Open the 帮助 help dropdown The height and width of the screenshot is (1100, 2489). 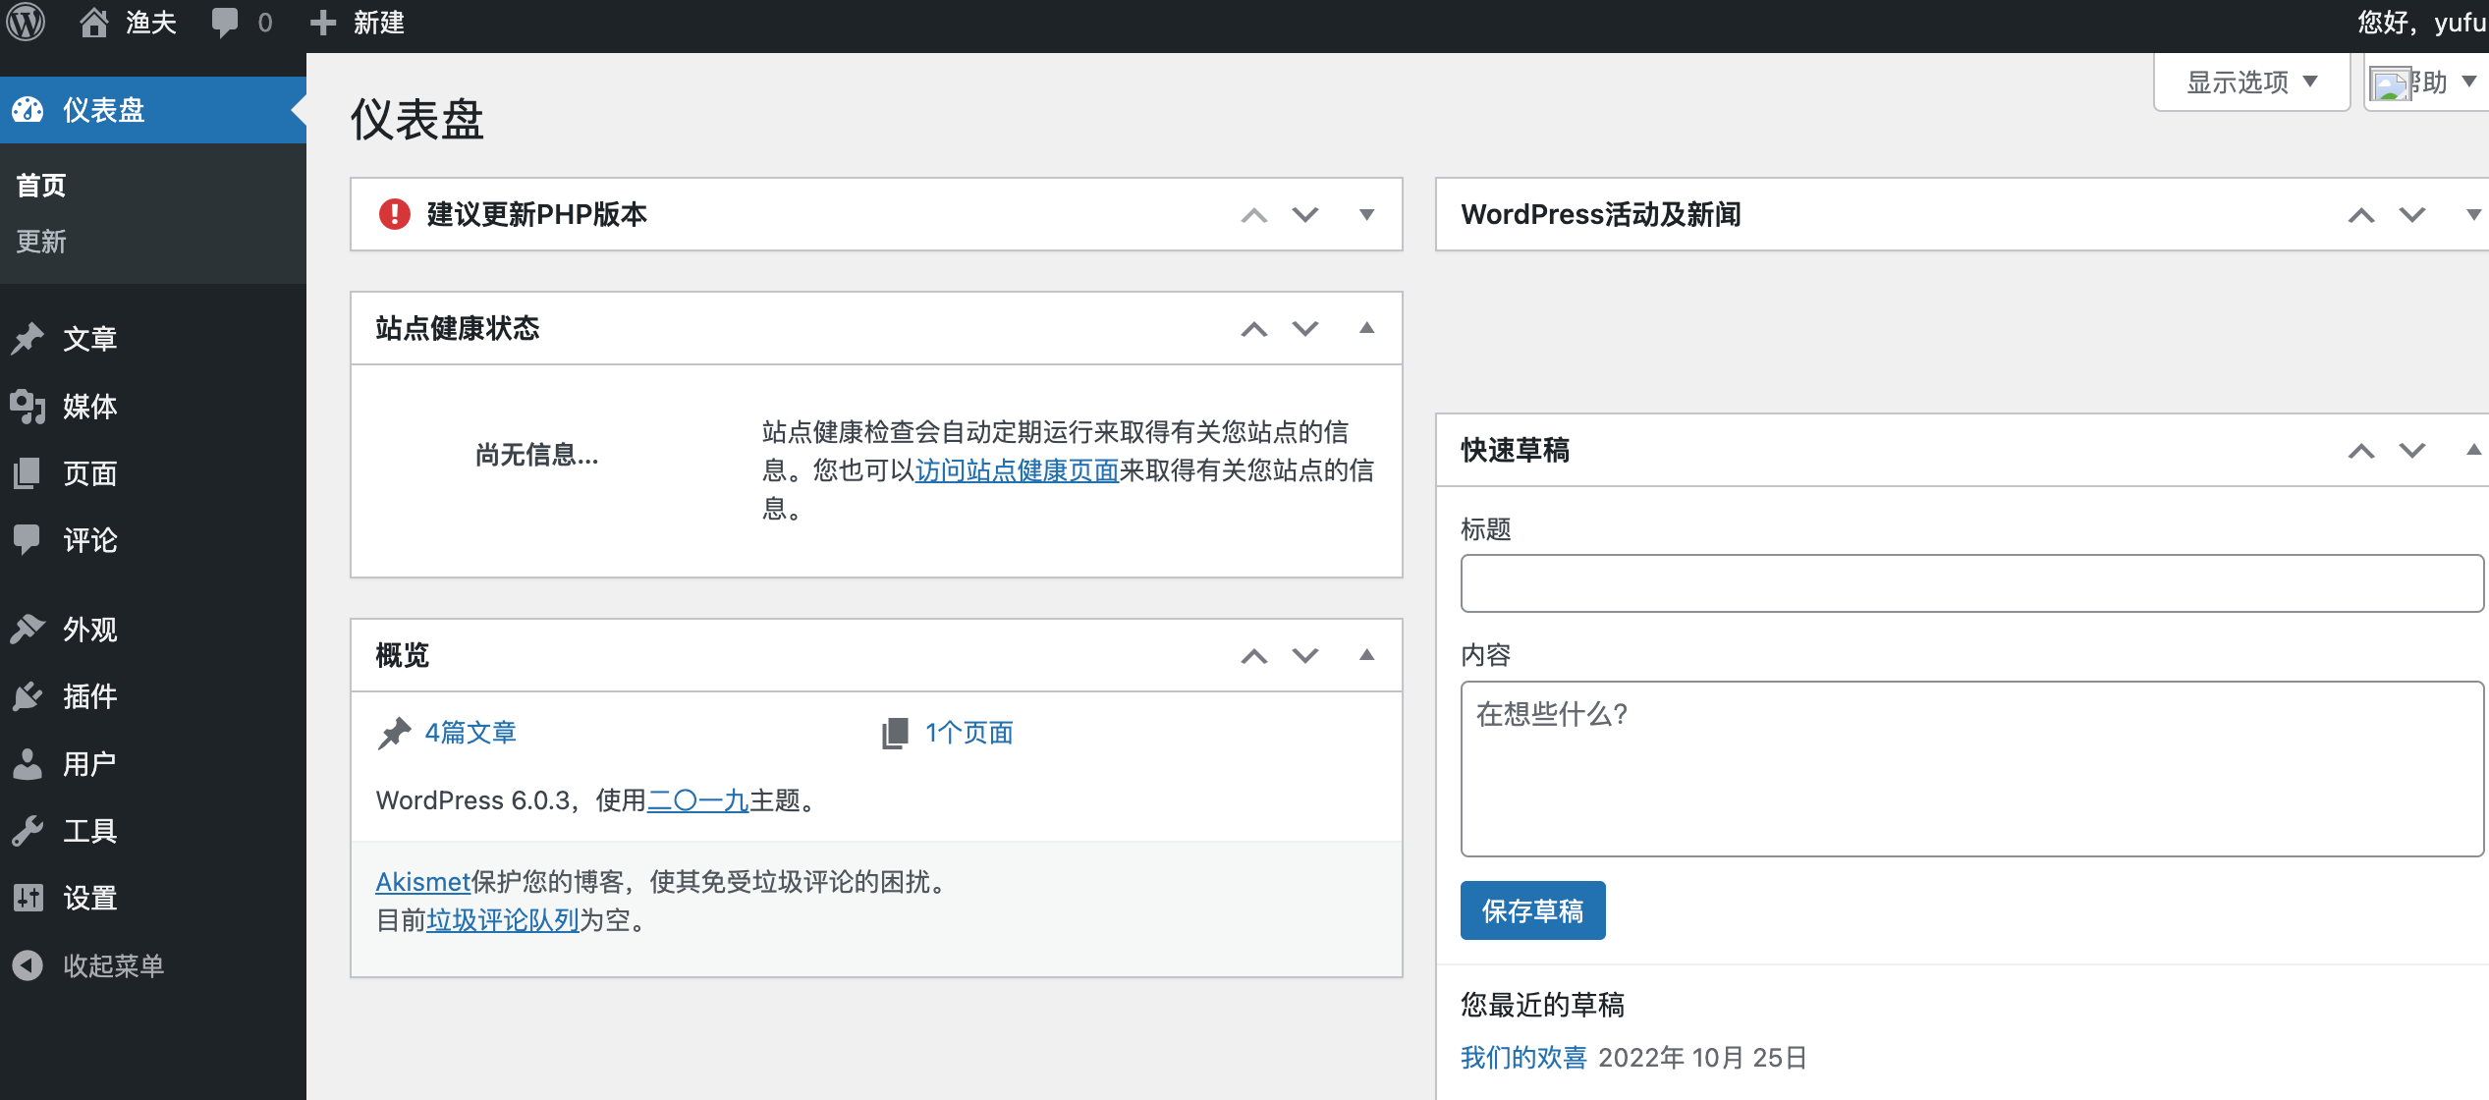[2426, 82]
